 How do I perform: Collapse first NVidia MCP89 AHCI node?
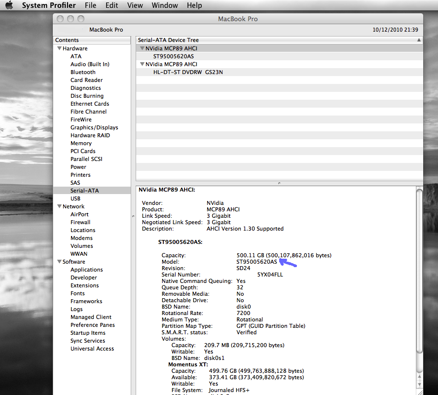[142, 48]
